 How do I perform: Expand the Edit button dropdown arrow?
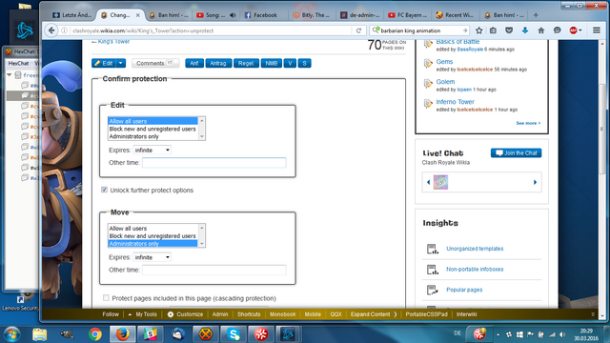coord(121,63)
